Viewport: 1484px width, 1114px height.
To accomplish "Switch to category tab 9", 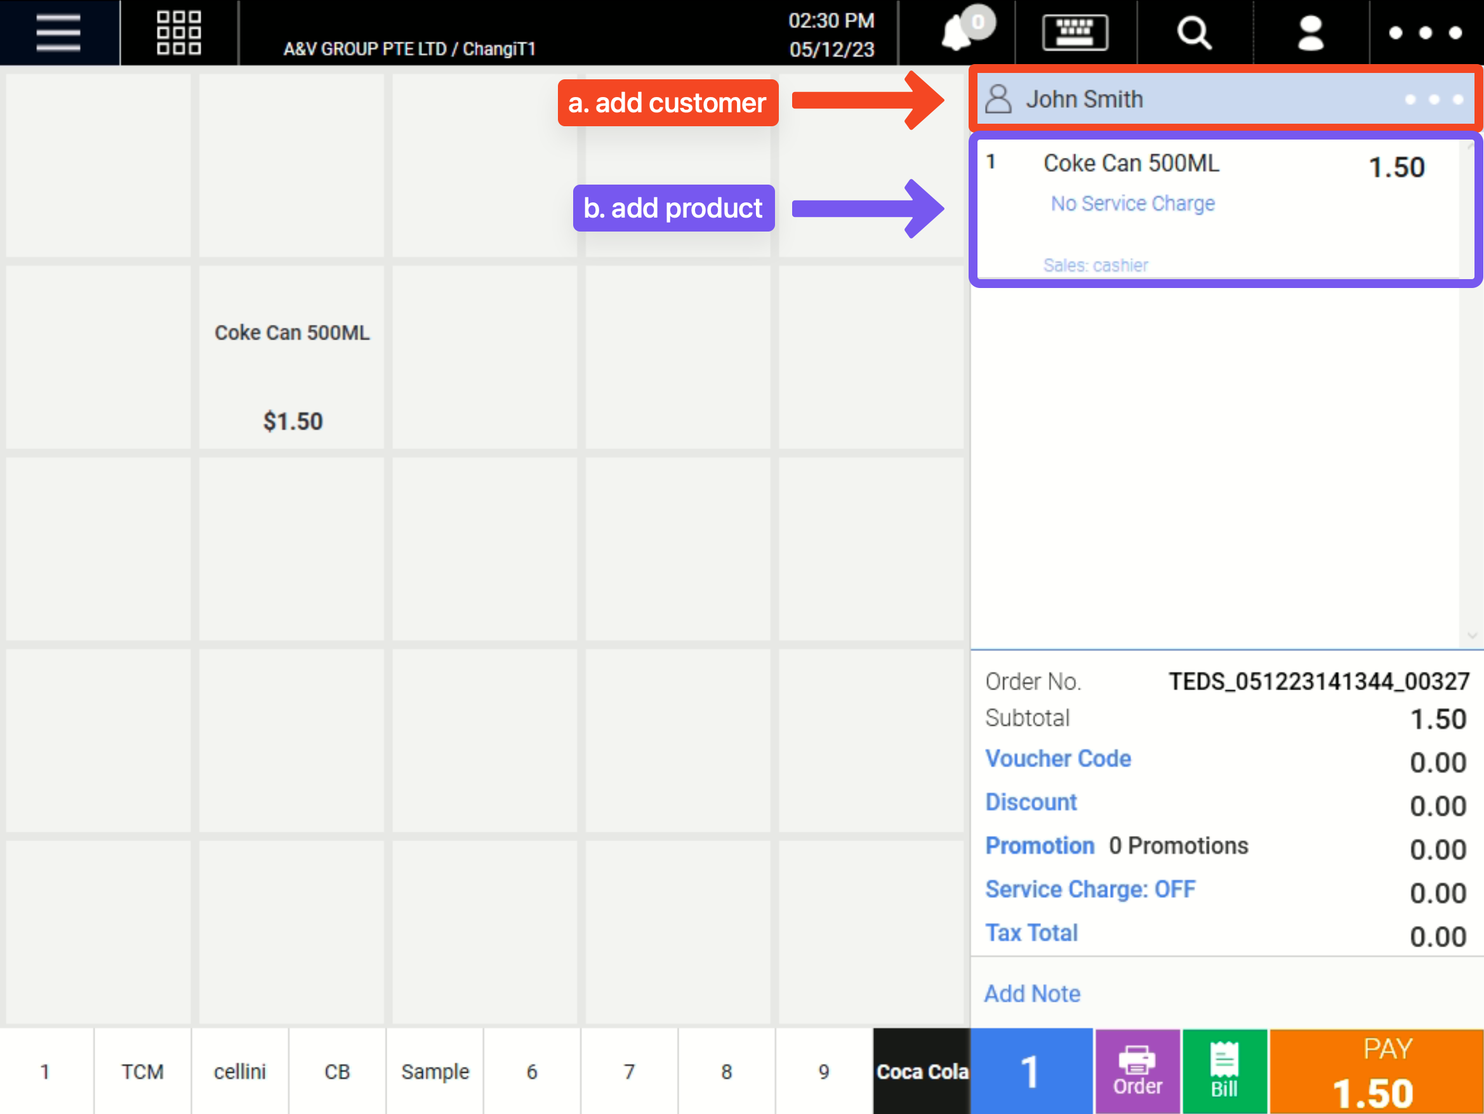I will (824, 1071).
